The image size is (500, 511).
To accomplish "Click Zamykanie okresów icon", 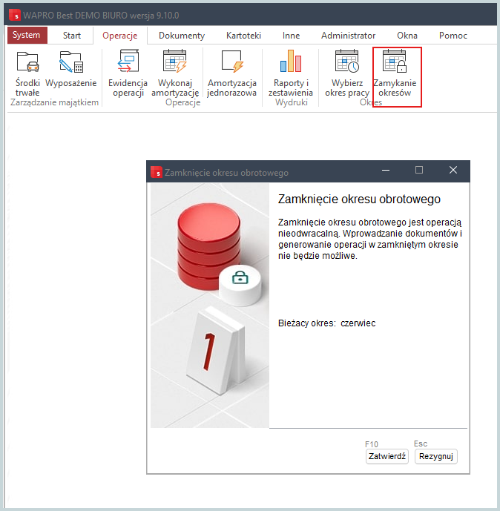I will click(395, 62).
